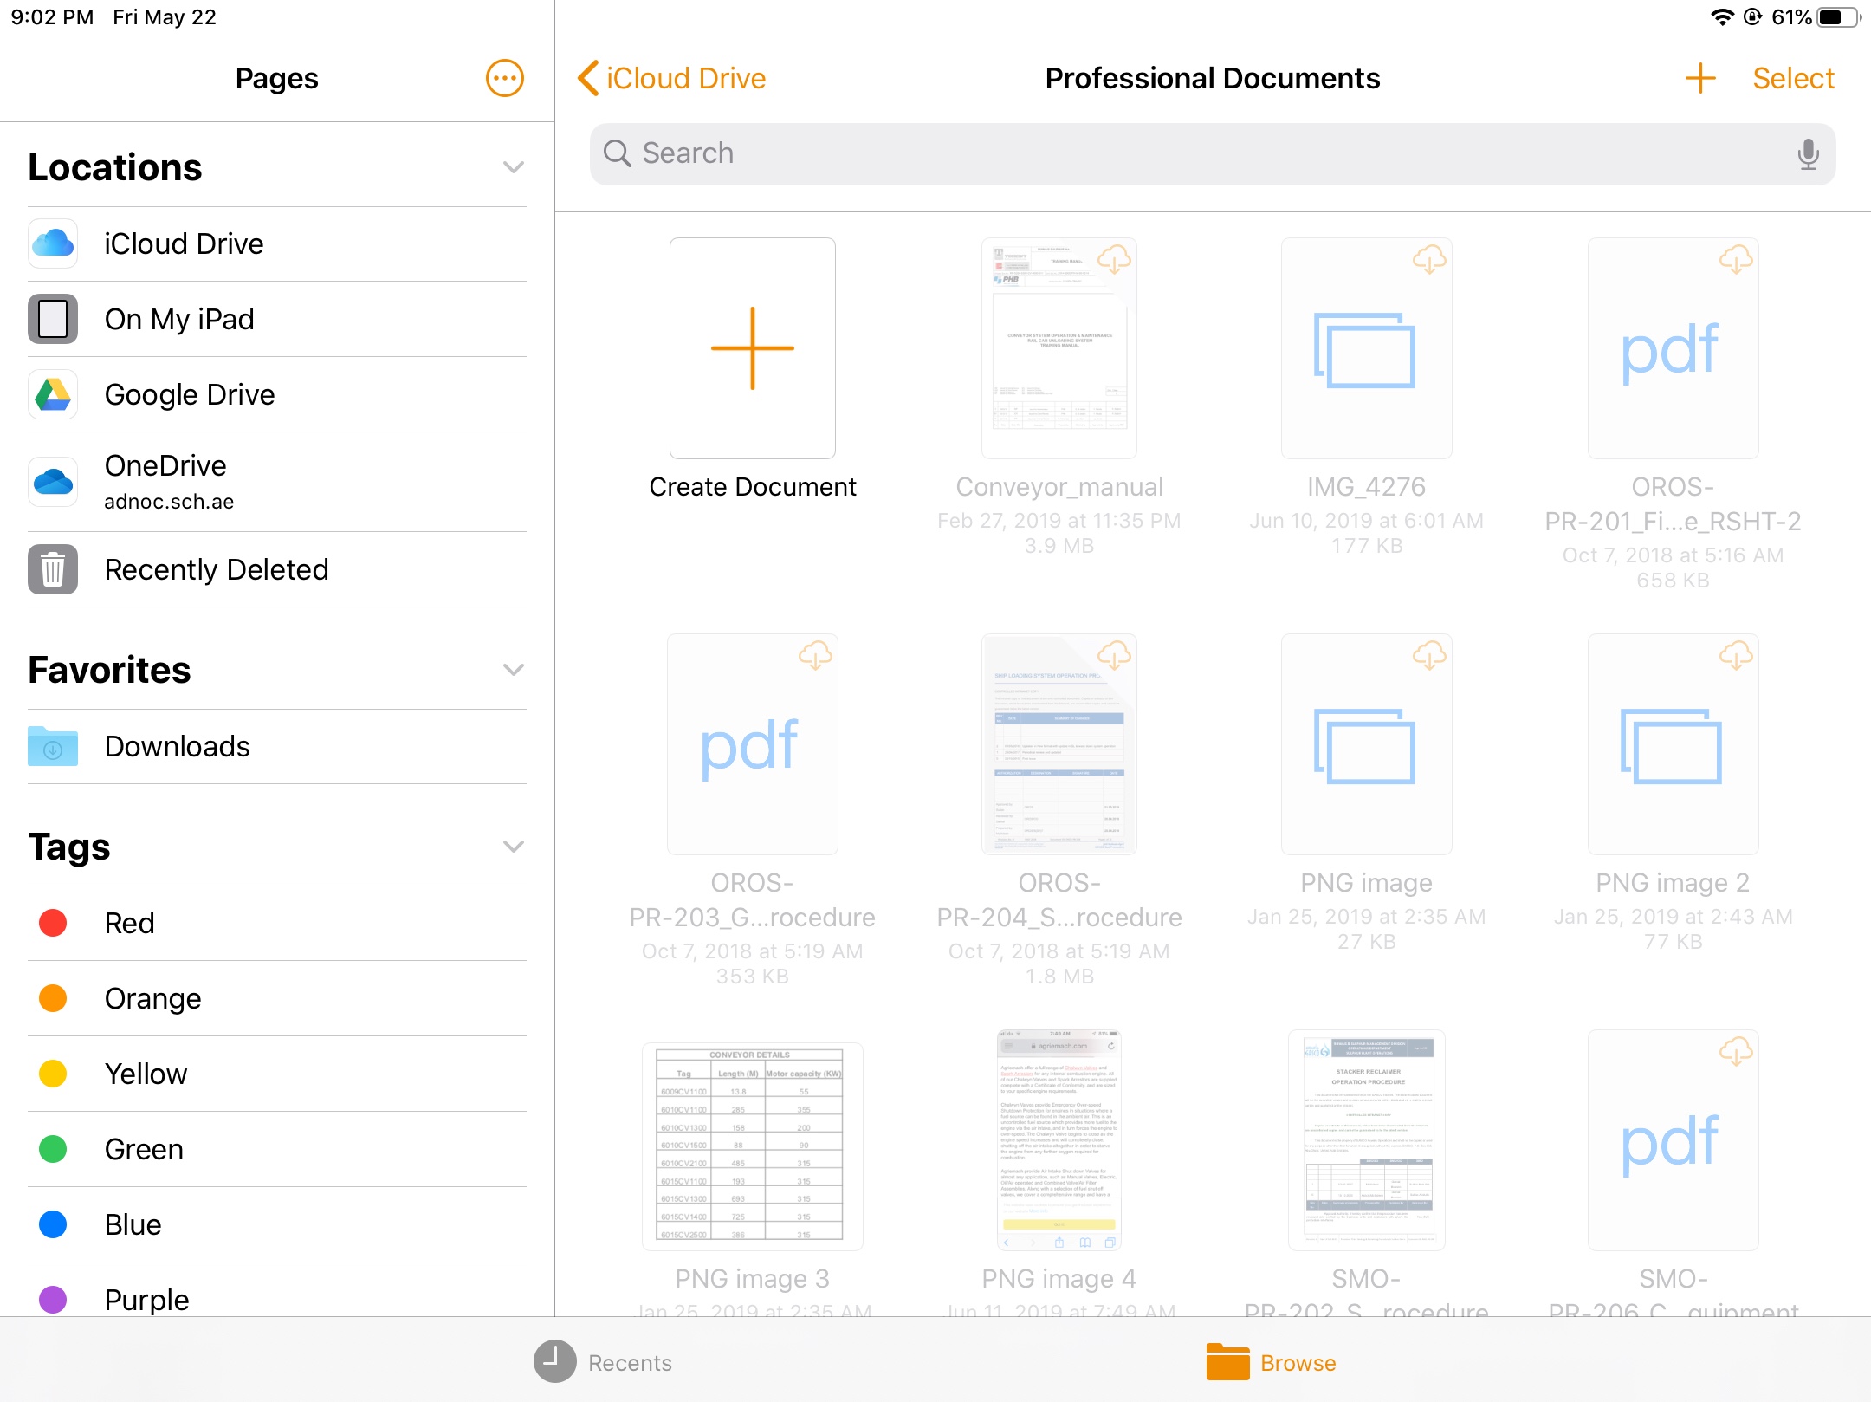Open Google Drive location
The width and height of the screenshot is (1871, 1402).
pos(189,394)
